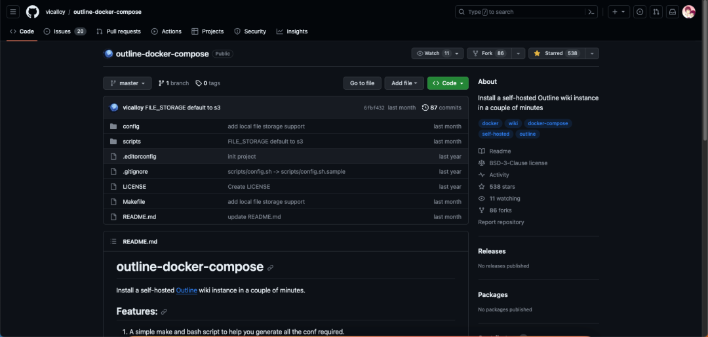The height and width of the screenshot is (337, 708).
Task: Copy anchor link for outline-docker-compose heading
Action: (x=271, y=268)
